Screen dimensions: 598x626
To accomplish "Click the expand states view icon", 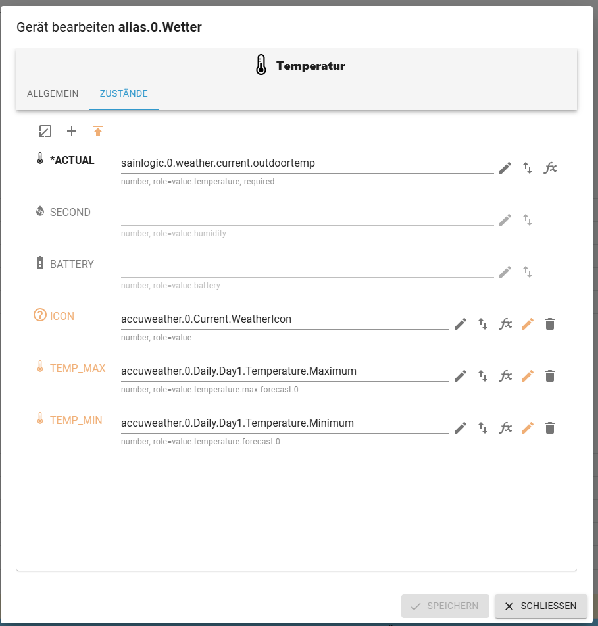I will click(45, 131).
